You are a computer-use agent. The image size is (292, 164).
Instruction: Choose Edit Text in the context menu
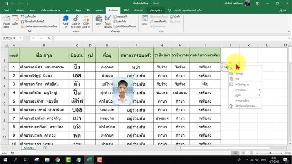[x=245, y=84]
